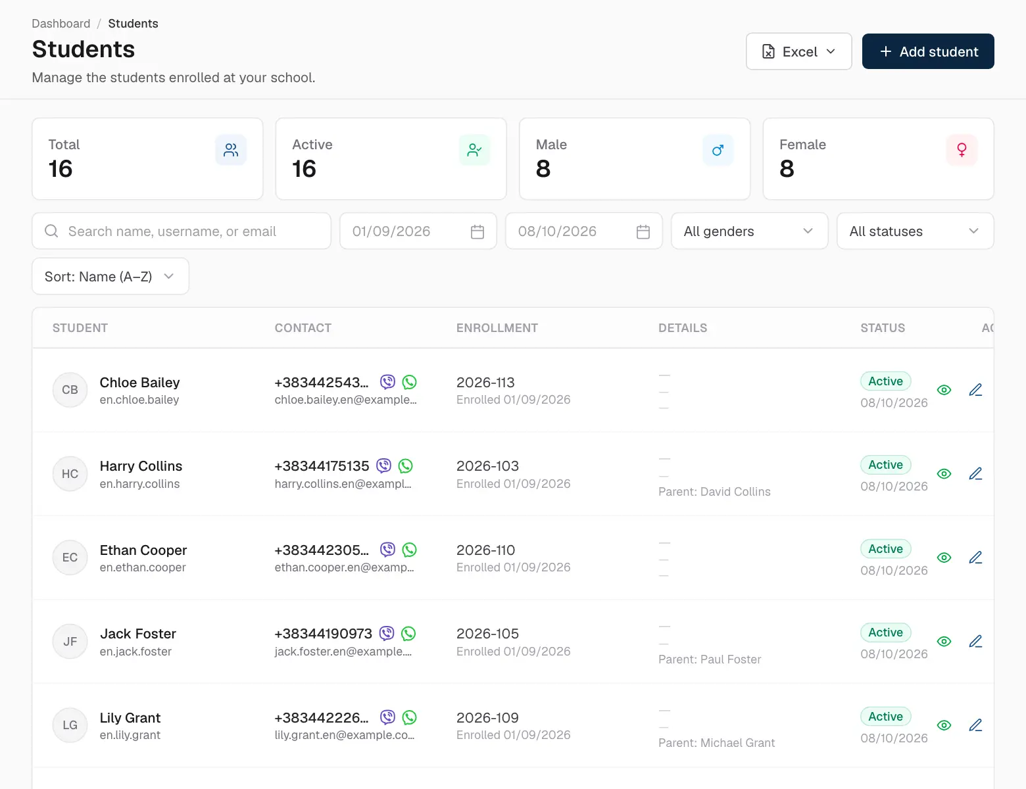1026x789 pixels.
Task: Click the Female gender symbol icon
Action: pos(962,150)
